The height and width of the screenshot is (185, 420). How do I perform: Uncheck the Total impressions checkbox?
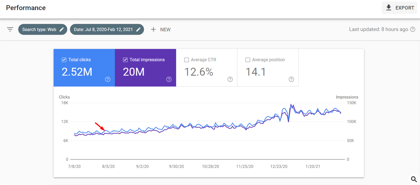point(125,60)
